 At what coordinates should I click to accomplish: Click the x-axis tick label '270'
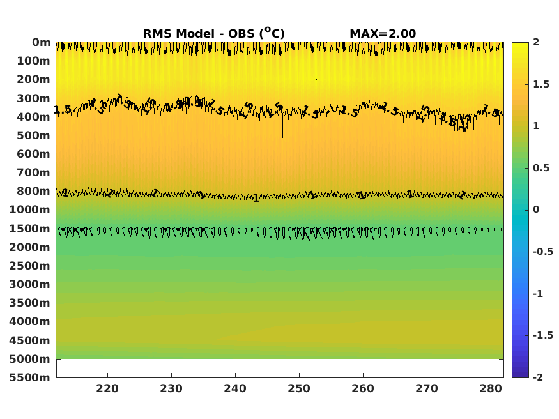click(427, 388)
